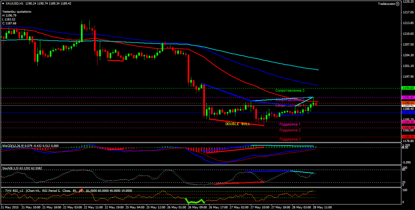Click the 1220.25 price scale value
The width and height of the screenshot is (415, 210).
coord(408,2)
